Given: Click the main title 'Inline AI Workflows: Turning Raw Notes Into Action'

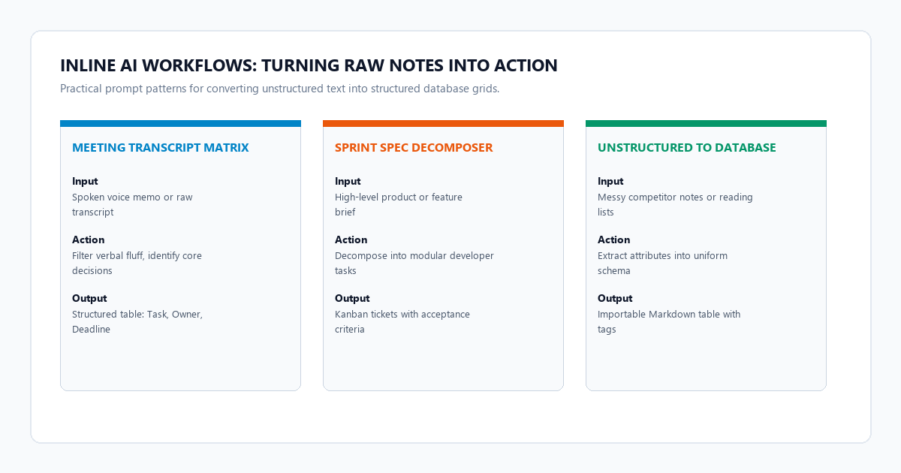Looking at the screenshot, I should pos(309,65).
